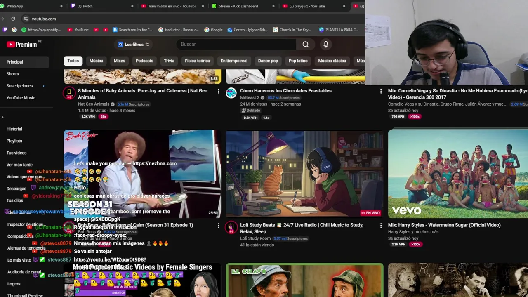Open options menu for 8 Minutes of Baby Animals
The height and width of the screenshot is (297, 528).
[x=219, y=91]
